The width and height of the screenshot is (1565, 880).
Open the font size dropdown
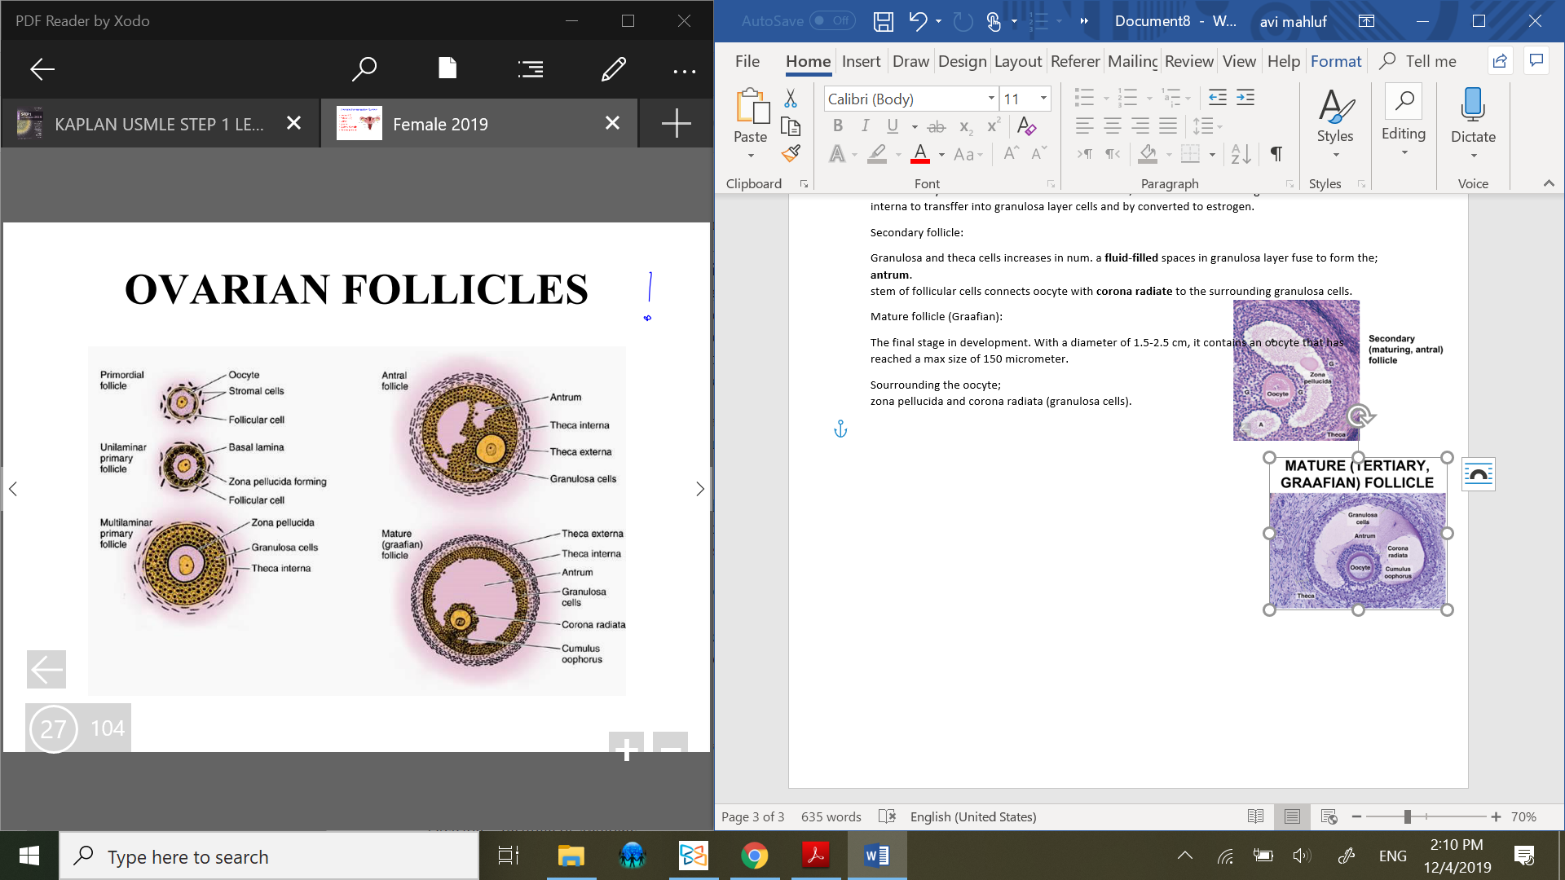(1043, 99)
